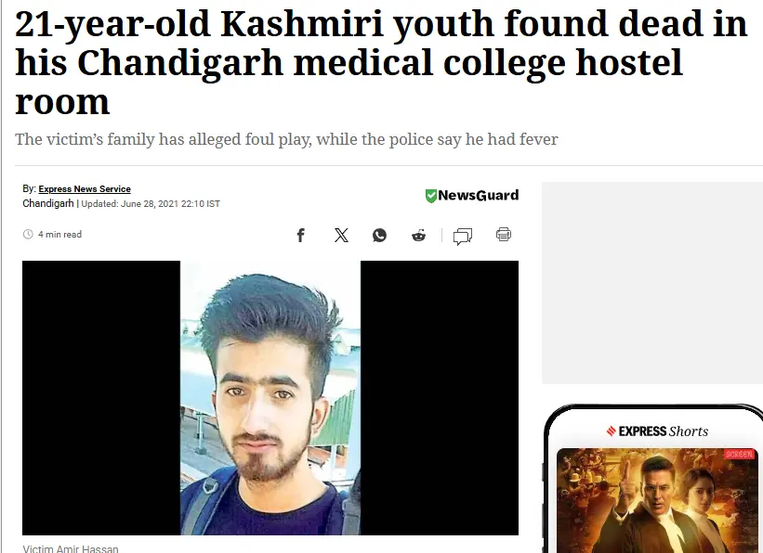The height and width of the screenshot is (553, 763).
Task: Click the NewsGuard green shield badge
Action: tap(430, 196)
